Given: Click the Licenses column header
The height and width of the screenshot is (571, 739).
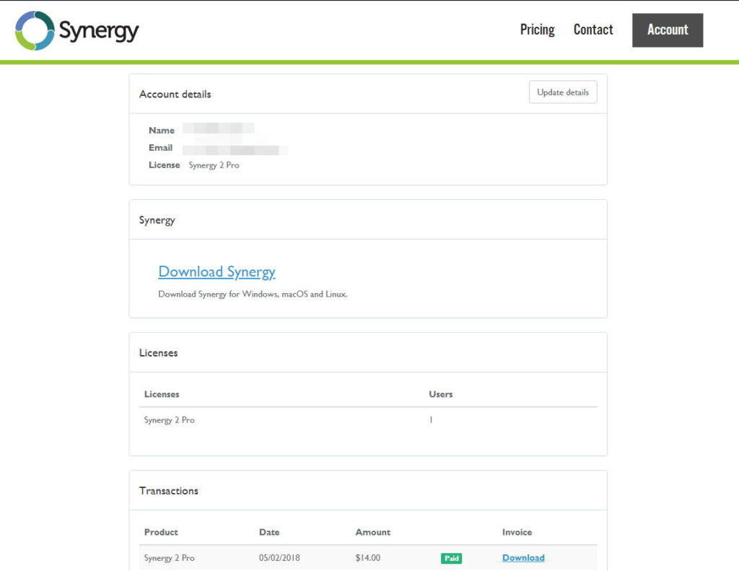Looking at the screenshot, I should coord(162,394).
